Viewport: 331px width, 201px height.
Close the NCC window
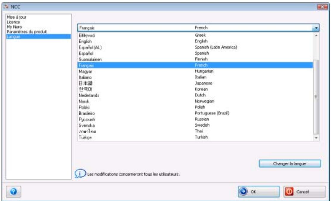pyautogui.click(x=322, y=7)
